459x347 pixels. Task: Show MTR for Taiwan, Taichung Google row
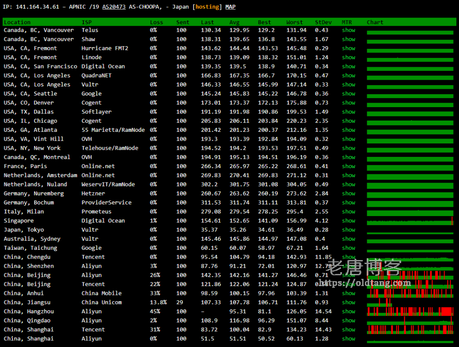click(x=348, y=248)
